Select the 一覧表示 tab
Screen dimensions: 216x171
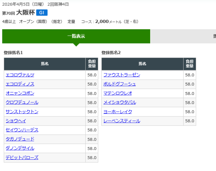tap(76, 36)
